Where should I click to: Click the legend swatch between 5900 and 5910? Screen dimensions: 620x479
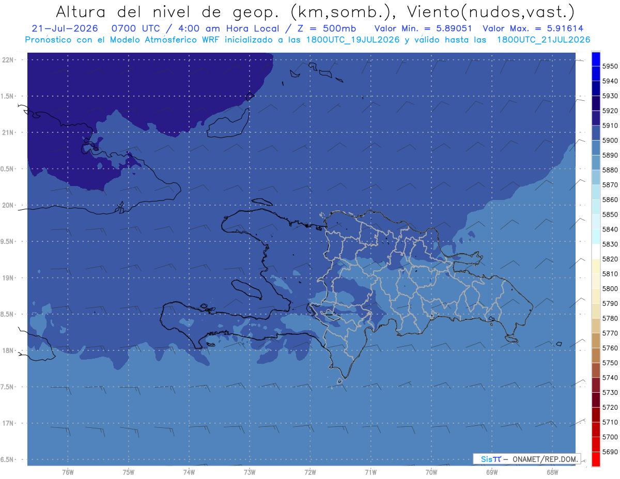596,133
